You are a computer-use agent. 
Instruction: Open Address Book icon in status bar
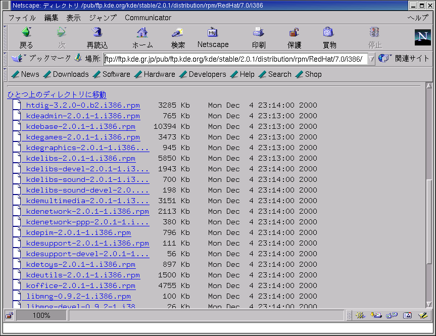tap(407, 315)
